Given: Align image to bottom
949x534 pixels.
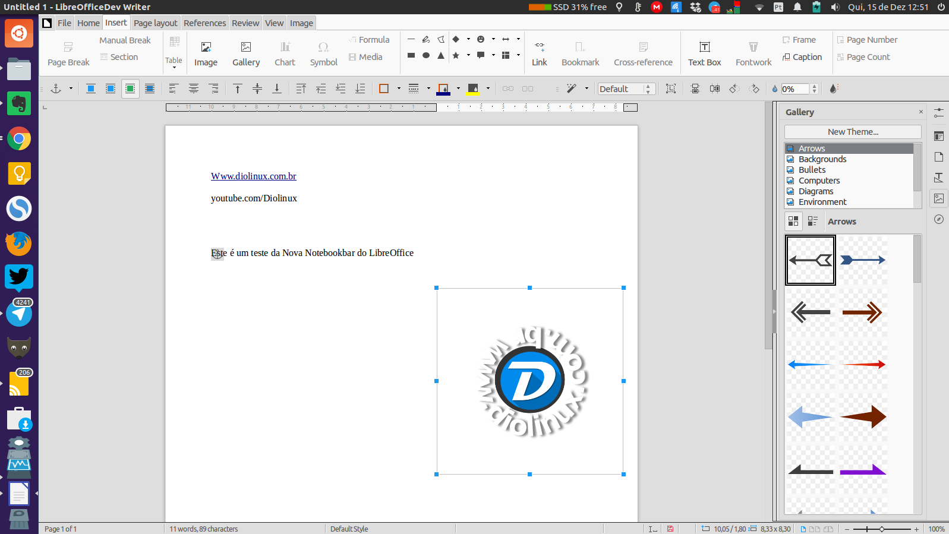Looking at the screenshot, I should pos(277,89).
